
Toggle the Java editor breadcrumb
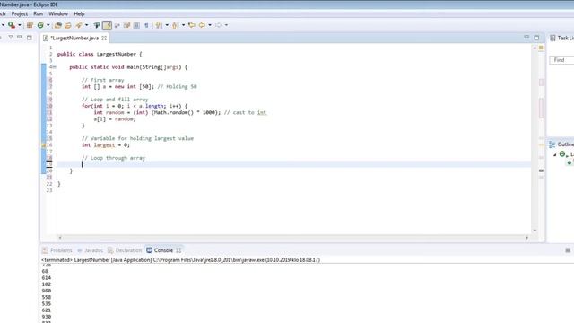(x=97, y=25)
